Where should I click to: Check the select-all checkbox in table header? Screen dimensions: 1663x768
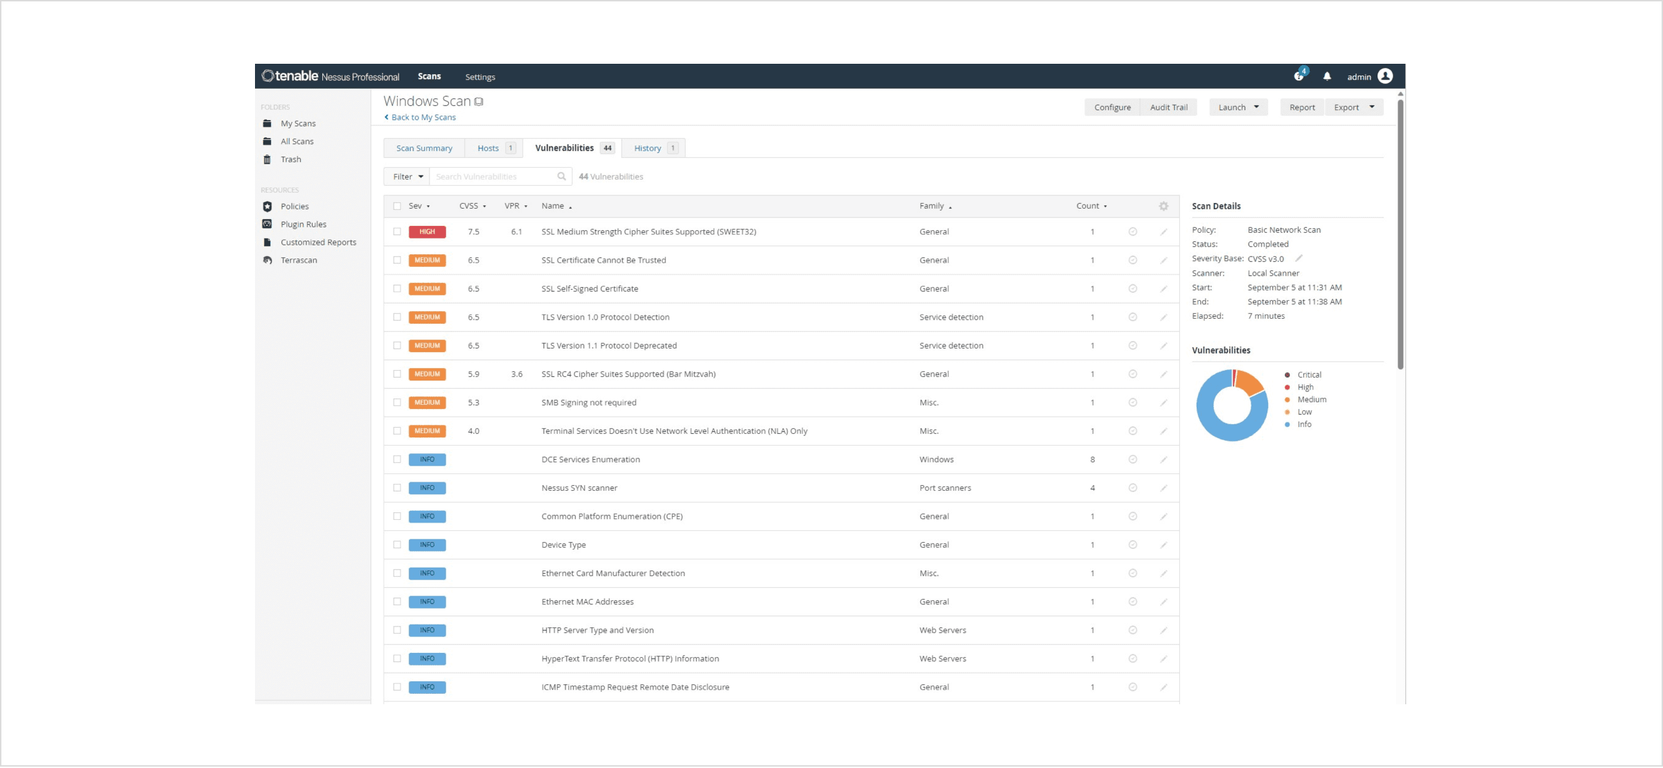397,206
